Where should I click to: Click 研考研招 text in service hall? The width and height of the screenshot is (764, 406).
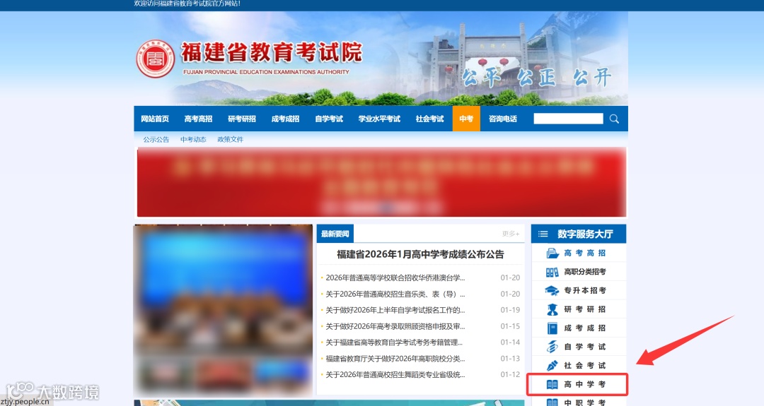(585, 309)
